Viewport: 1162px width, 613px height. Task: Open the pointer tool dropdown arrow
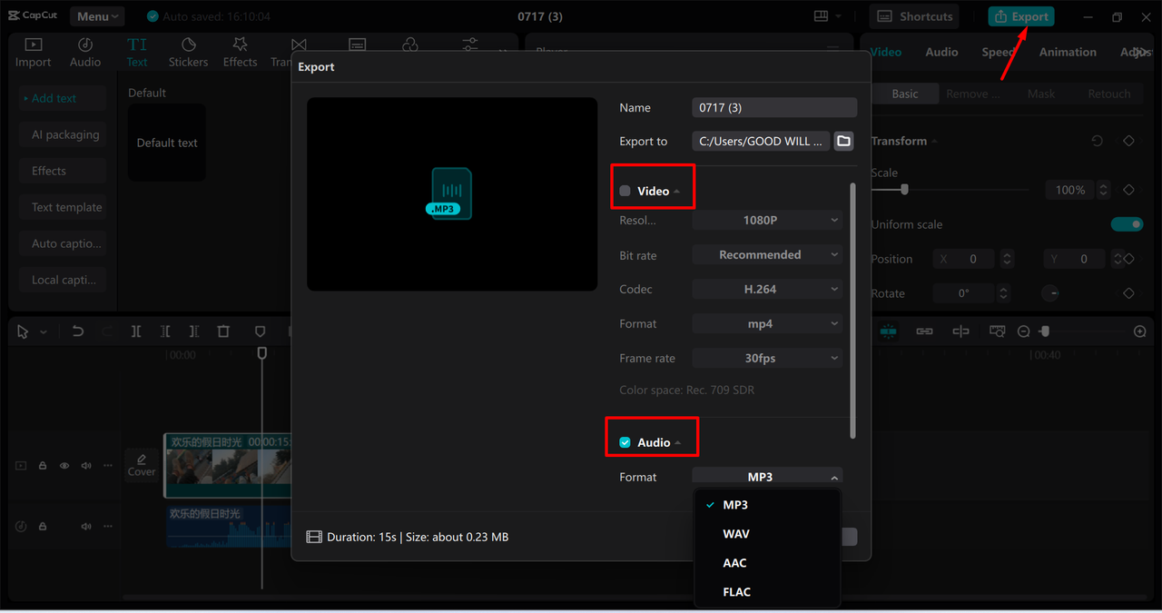[43, 332]
